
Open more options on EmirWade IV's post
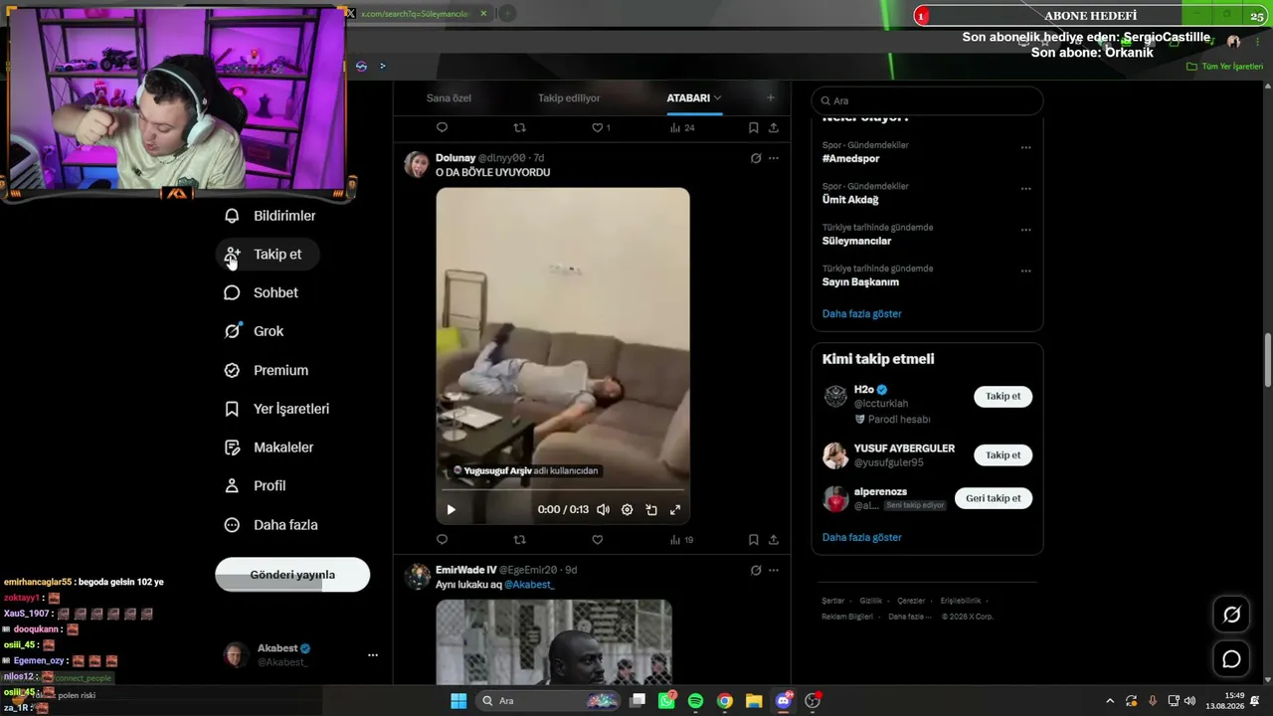coord(774,570)
